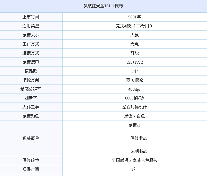
Task: Click the 6000帧/秒 refresh rate value
Action: coord(134,98)
